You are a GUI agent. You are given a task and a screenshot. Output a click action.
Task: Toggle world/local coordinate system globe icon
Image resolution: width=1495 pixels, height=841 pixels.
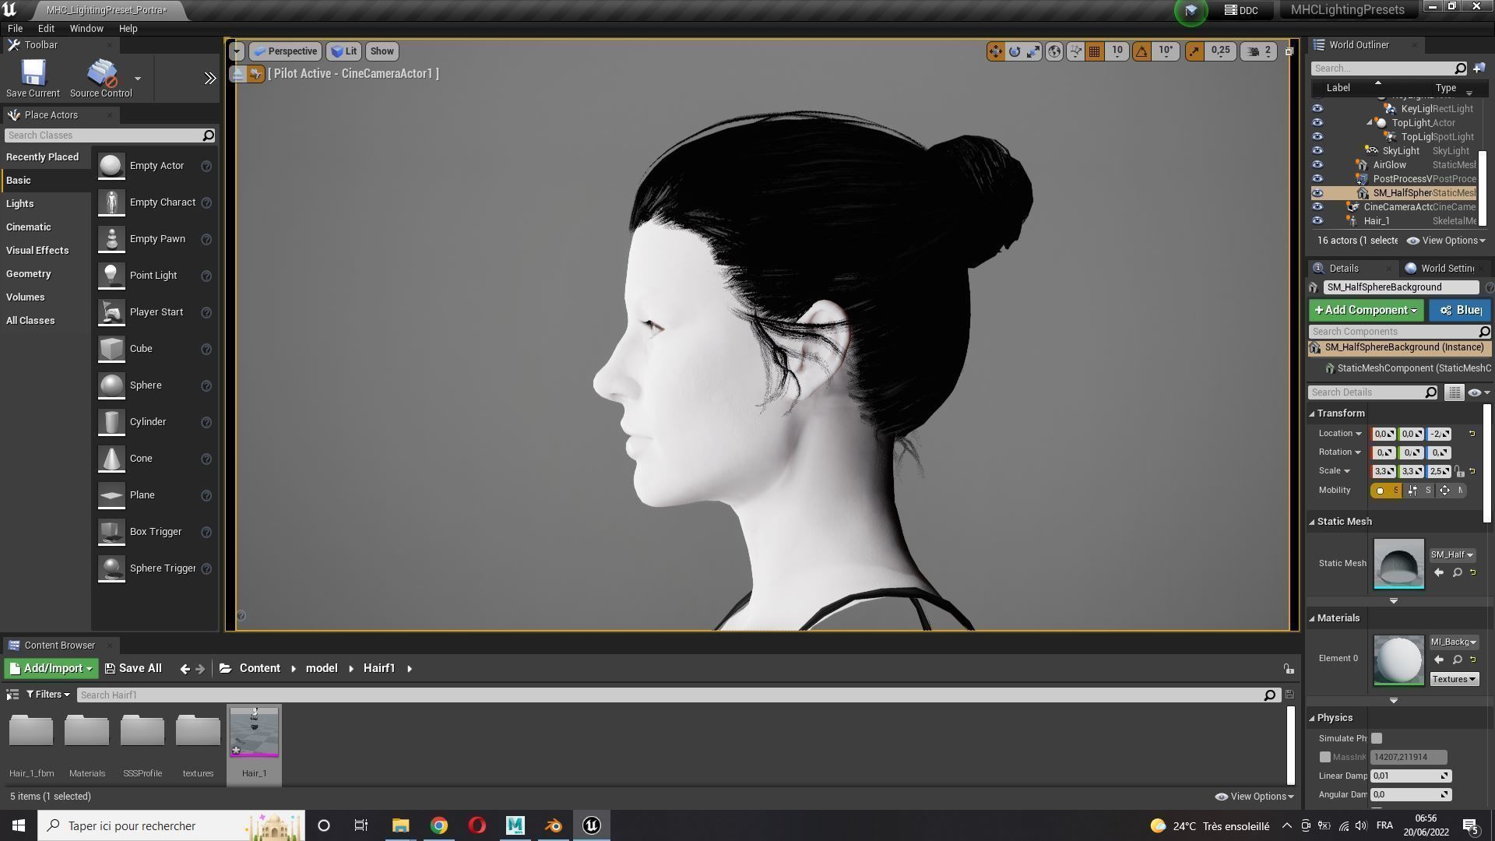pyautogui.click(x=1054, y=51)
